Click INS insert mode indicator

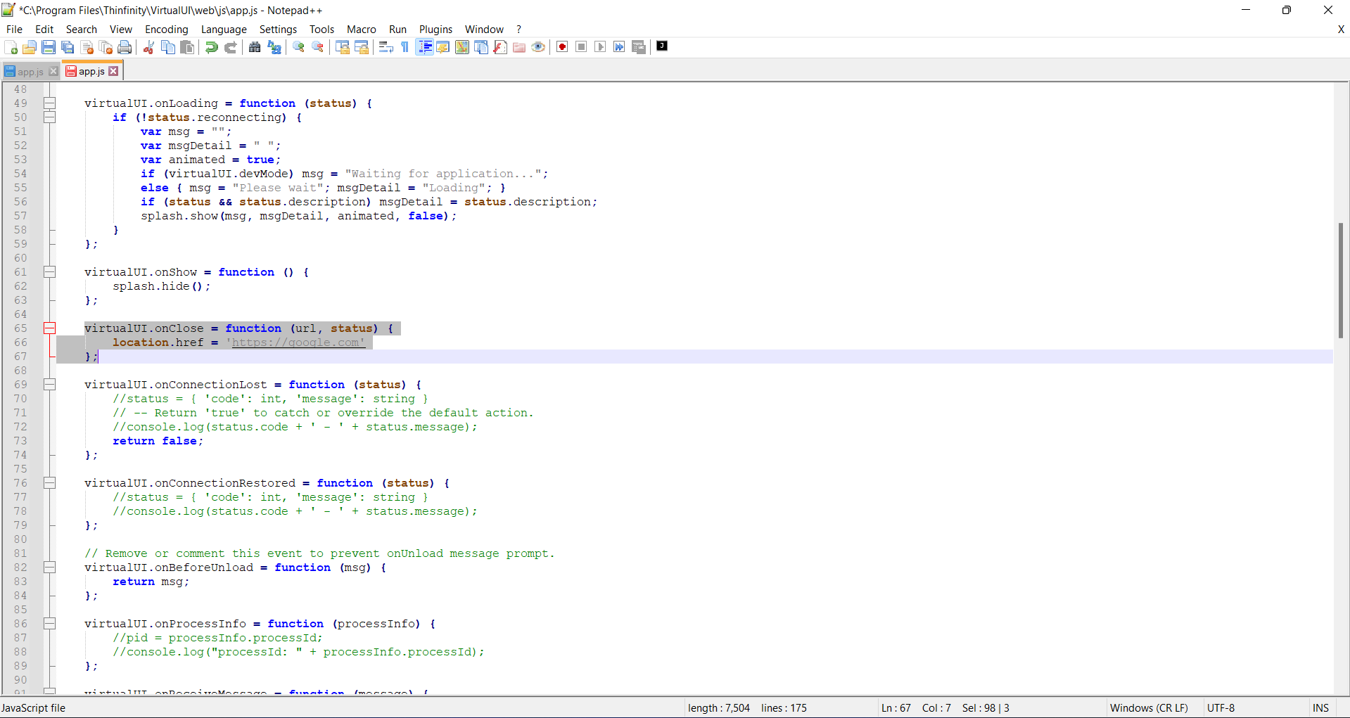click(1320, 708)
